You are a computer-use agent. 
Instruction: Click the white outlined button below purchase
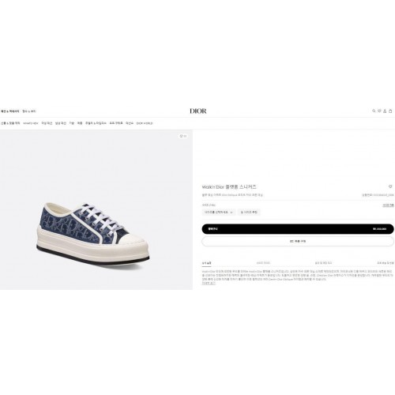click(298, 241)
